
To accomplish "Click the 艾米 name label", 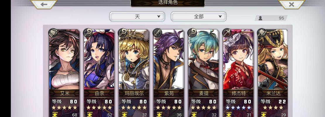I will coord(64,93).
